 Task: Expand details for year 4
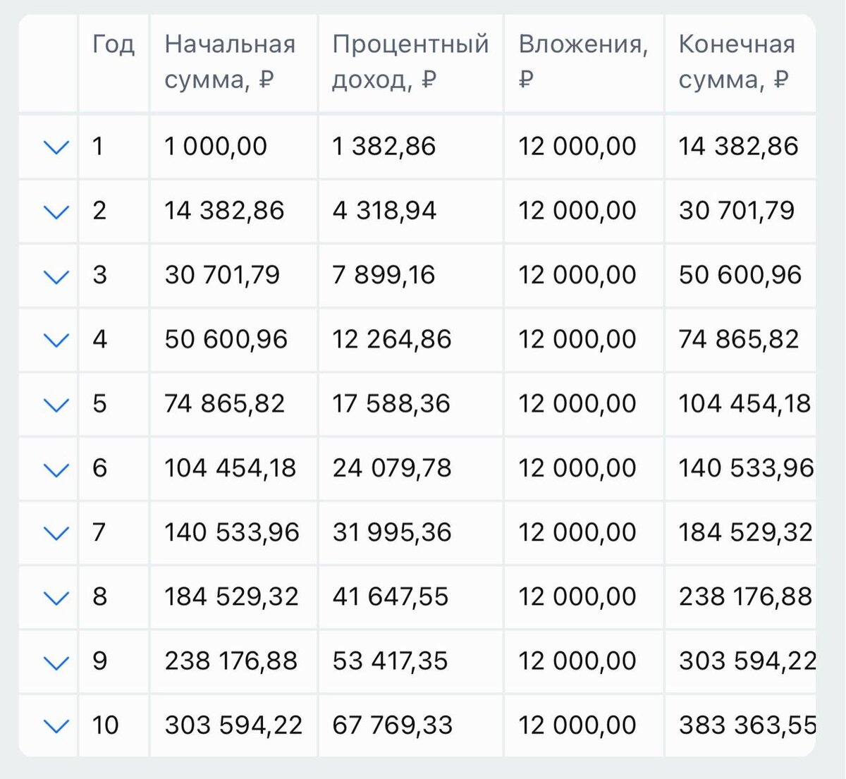[56, 339]
